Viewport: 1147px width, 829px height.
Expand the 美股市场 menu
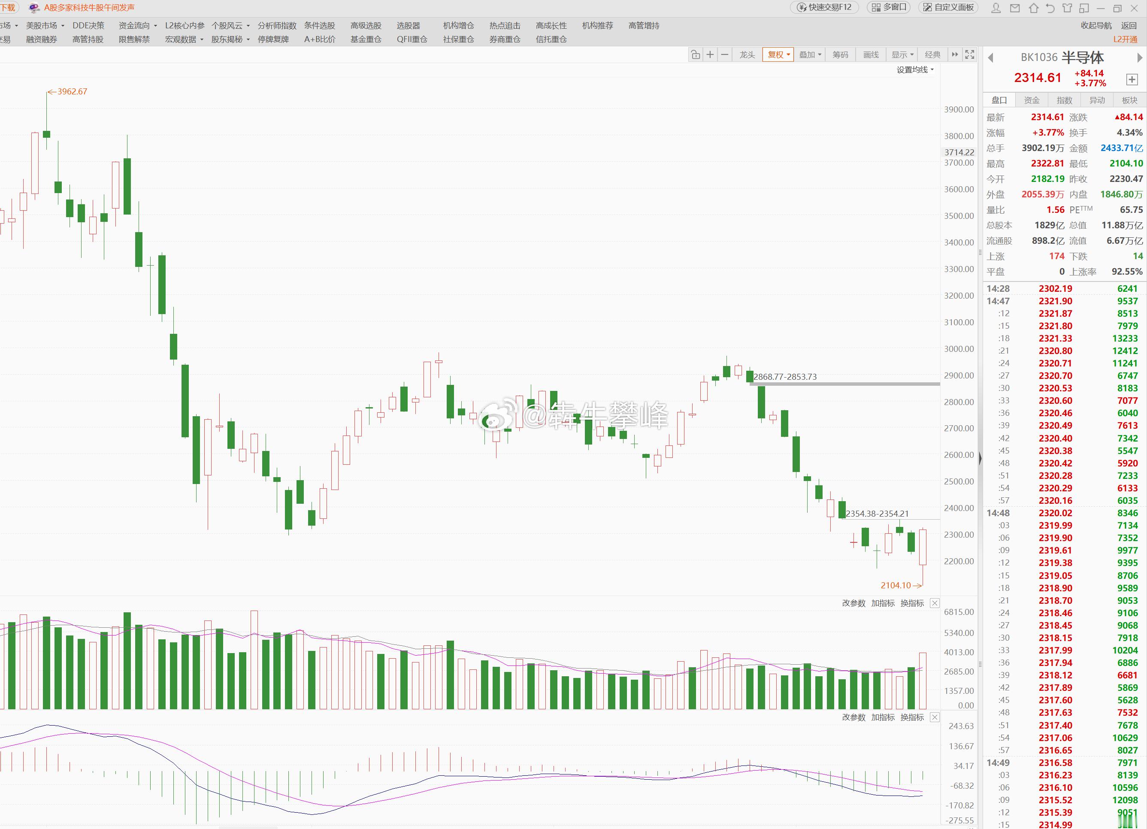click(x=45, y=26)
